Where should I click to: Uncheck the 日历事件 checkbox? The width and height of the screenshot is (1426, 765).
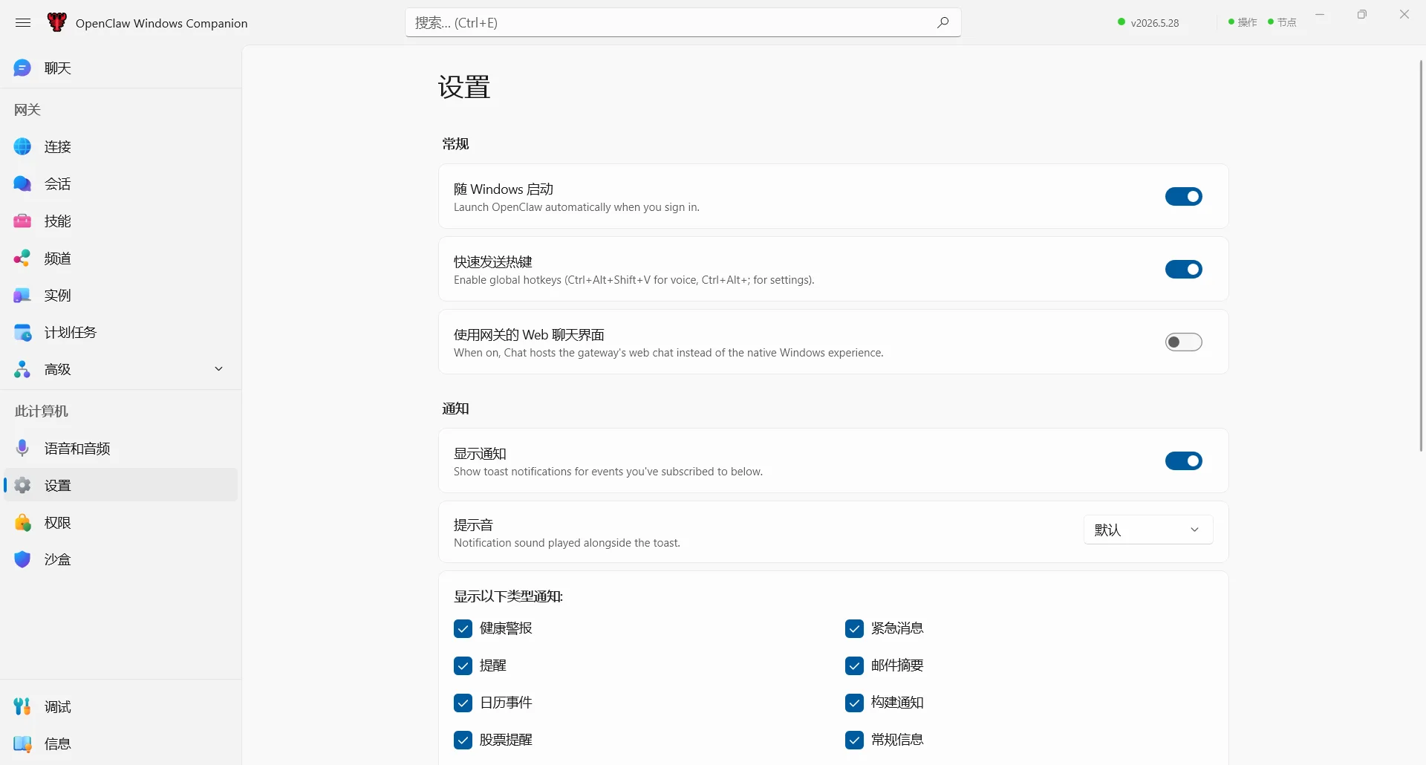click(x=463, y=703)
